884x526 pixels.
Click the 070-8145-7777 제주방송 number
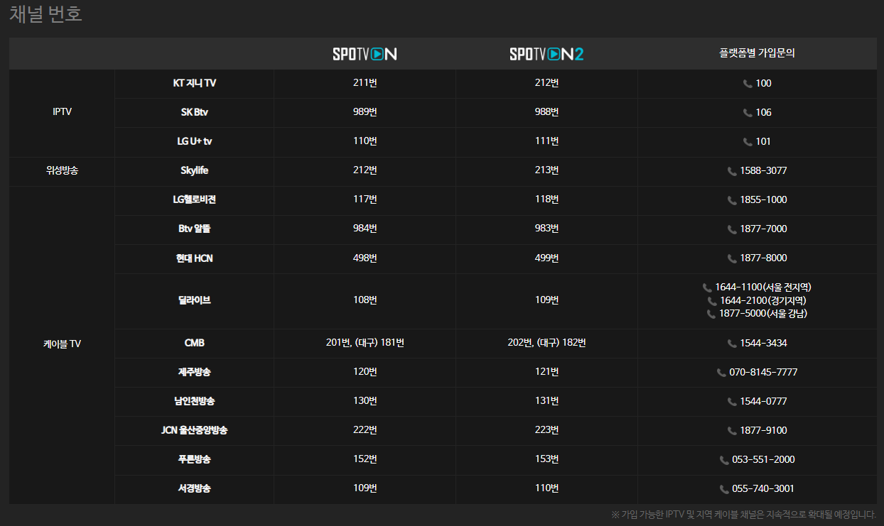pyautogui.click(x=763, y=373)
